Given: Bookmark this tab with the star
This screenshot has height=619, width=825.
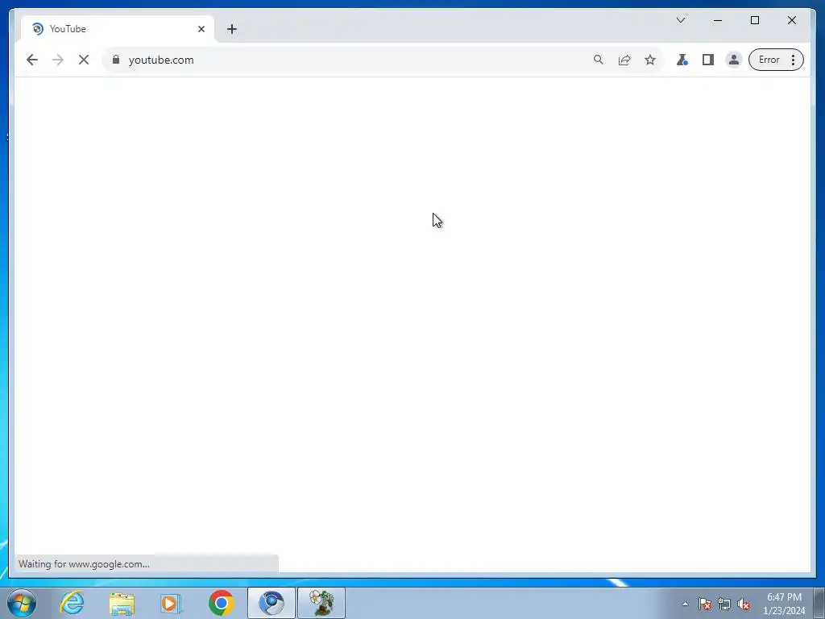Looking at the screenshot, I should [x=650, y=60].
